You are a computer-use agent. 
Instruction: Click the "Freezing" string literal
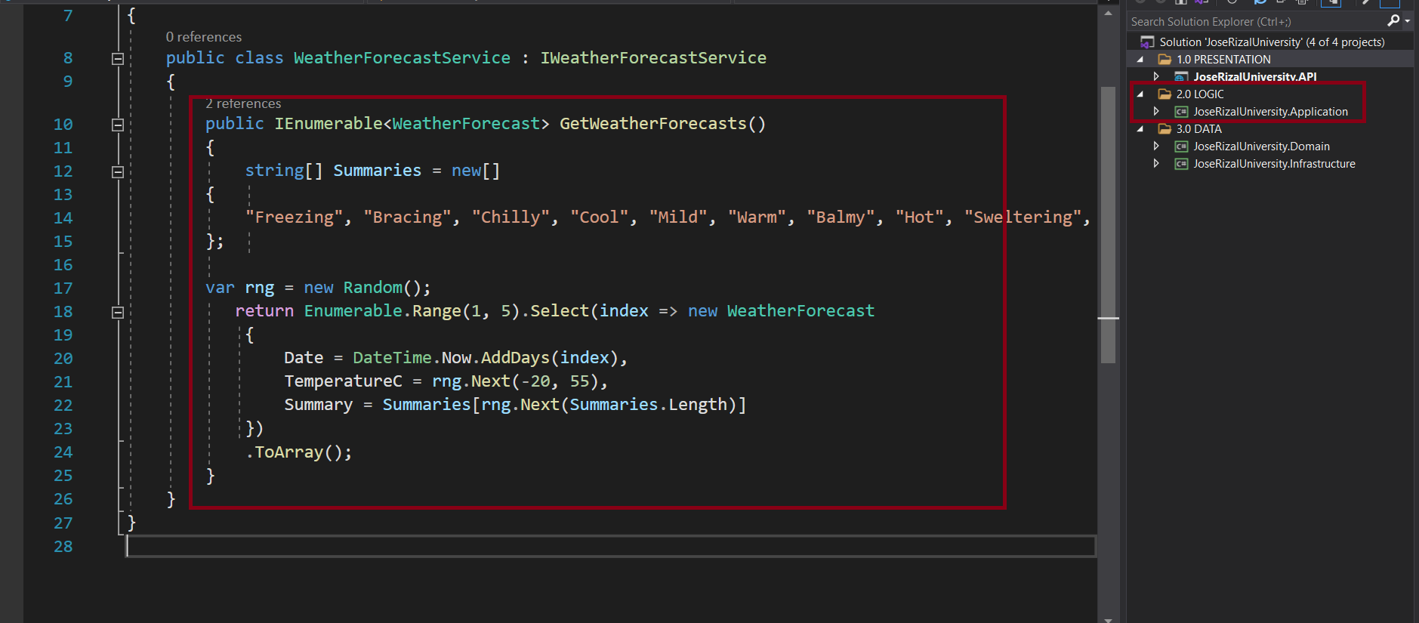[294, 217]
